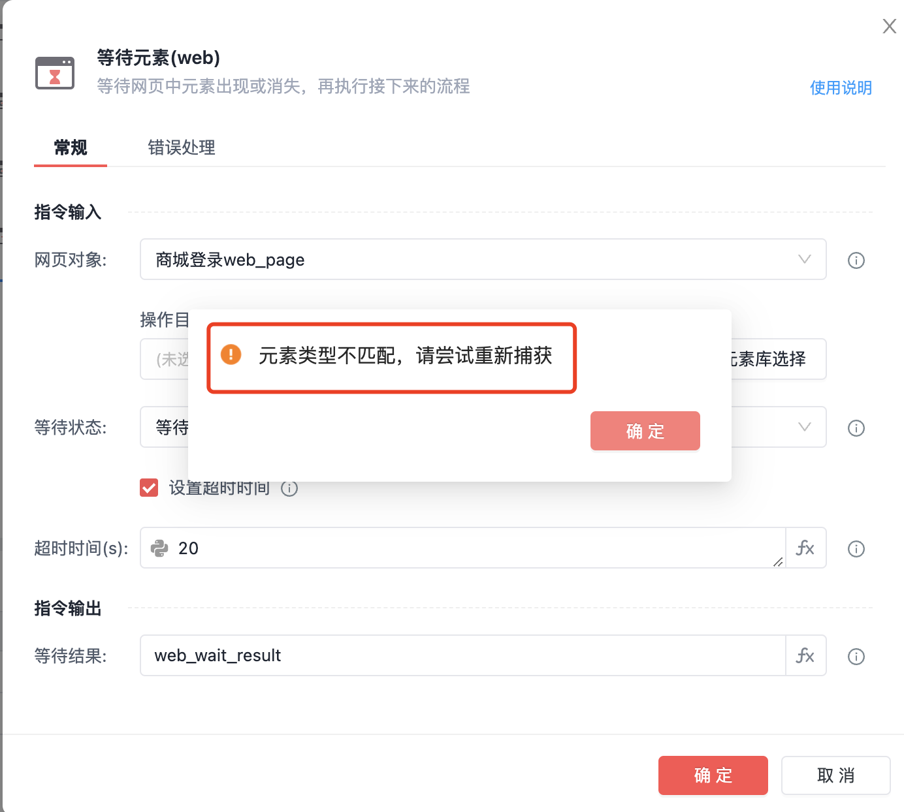This screenshot has height=812, width=904.
Task: Click Python mode icon in timeout field
Action: click(159, 548)
